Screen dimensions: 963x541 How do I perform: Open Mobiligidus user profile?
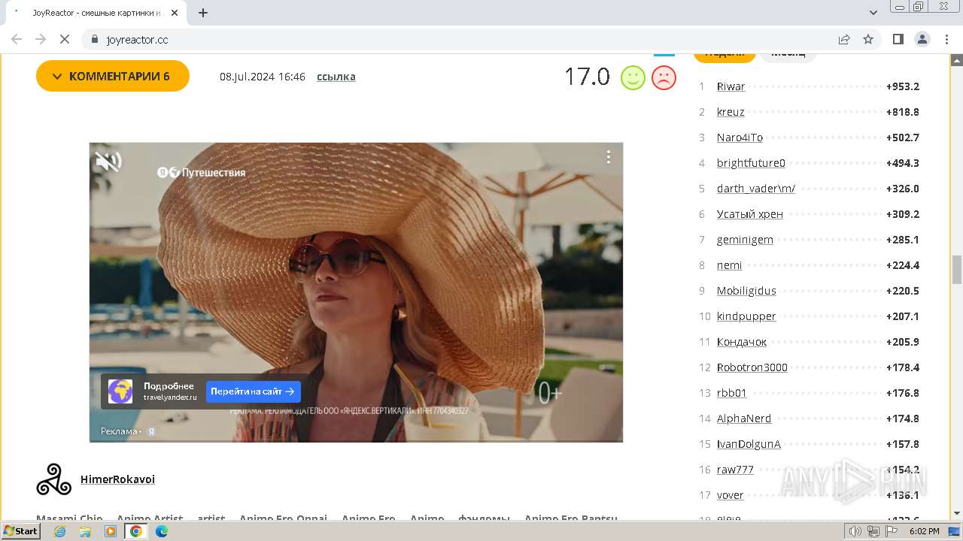[746, 291]
